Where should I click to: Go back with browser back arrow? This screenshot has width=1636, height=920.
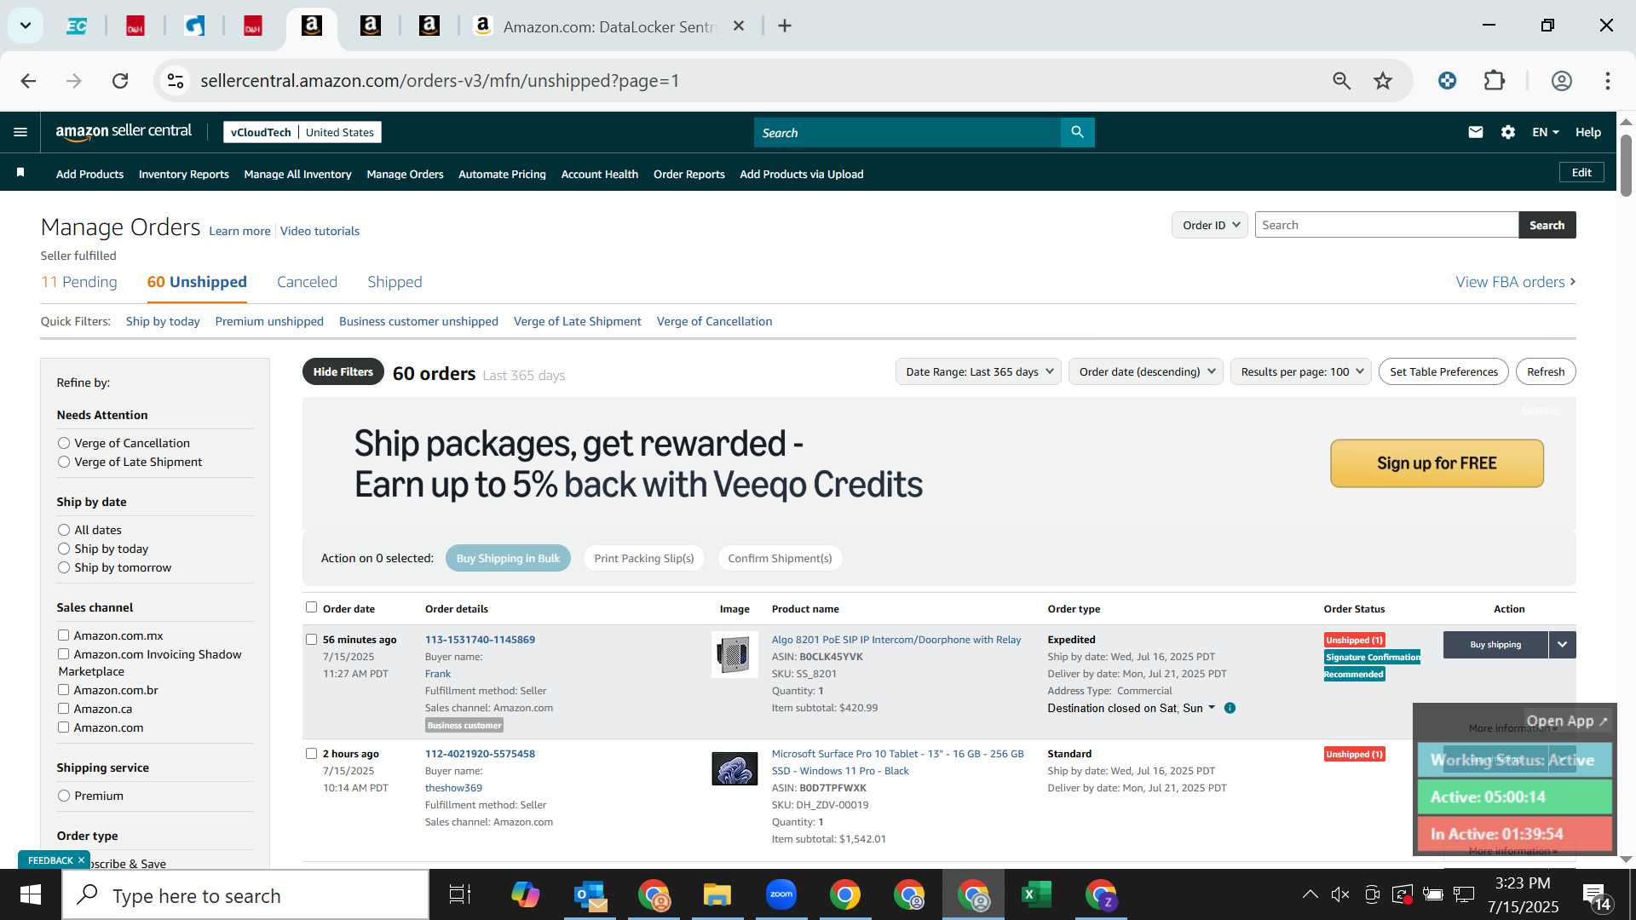28,81
